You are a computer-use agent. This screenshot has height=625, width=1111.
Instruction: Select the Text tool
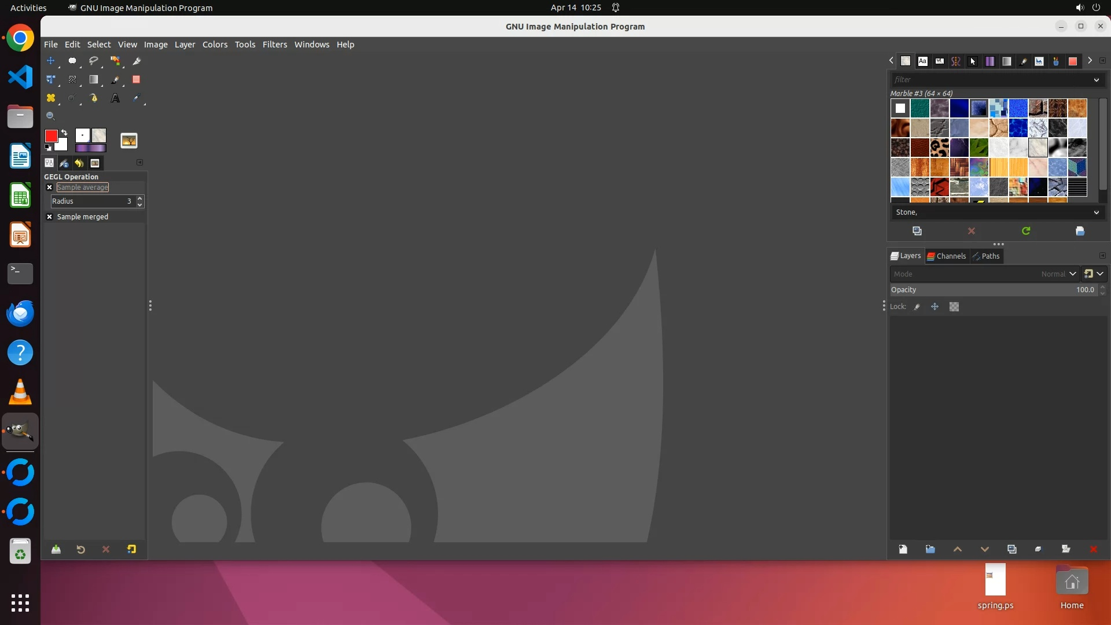click(x=115, y=98)
